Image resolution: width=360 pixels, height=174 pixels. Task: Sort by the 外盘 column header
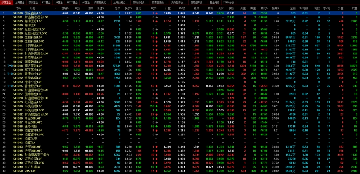click(x=341, y=8)
